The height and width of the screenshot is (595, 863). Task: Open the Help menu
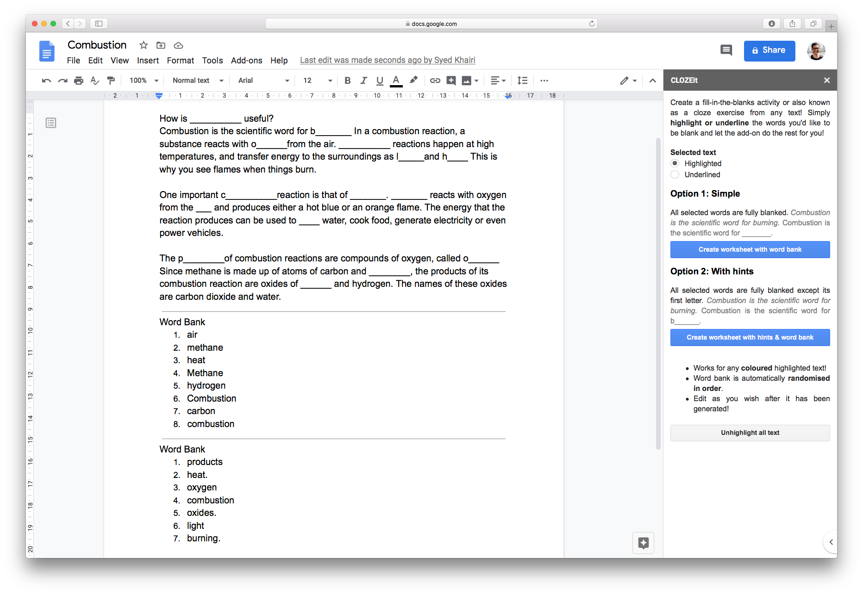279,61
